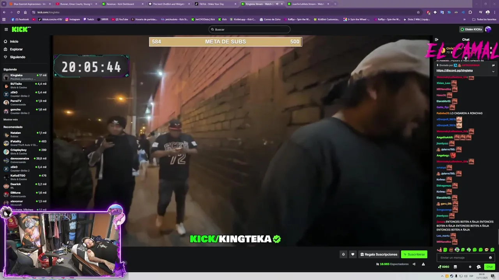Open Correo de Zoho bookmark

pos(270,19)
